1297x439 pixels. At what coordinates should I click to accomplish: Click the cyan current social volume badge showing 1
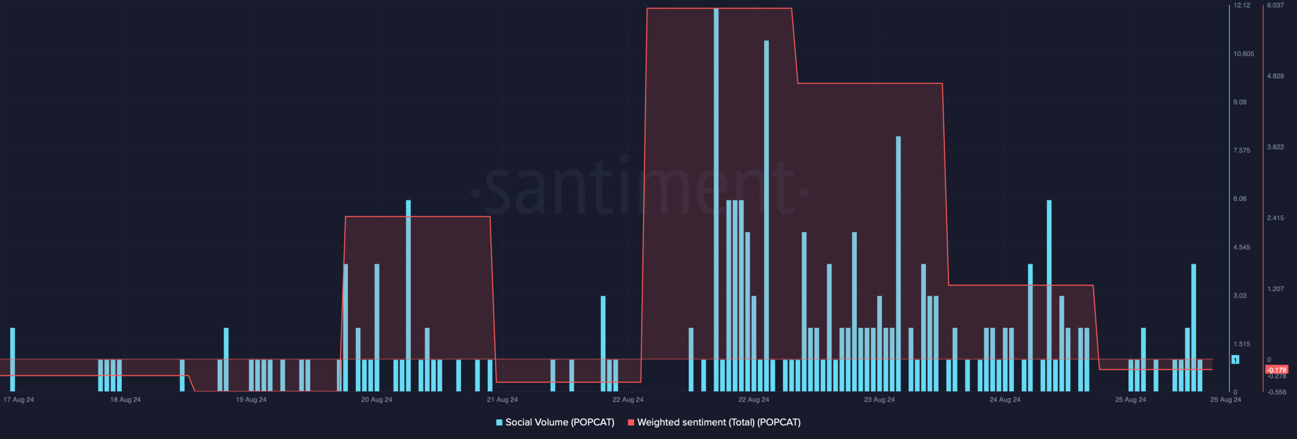pos(1235,360)
